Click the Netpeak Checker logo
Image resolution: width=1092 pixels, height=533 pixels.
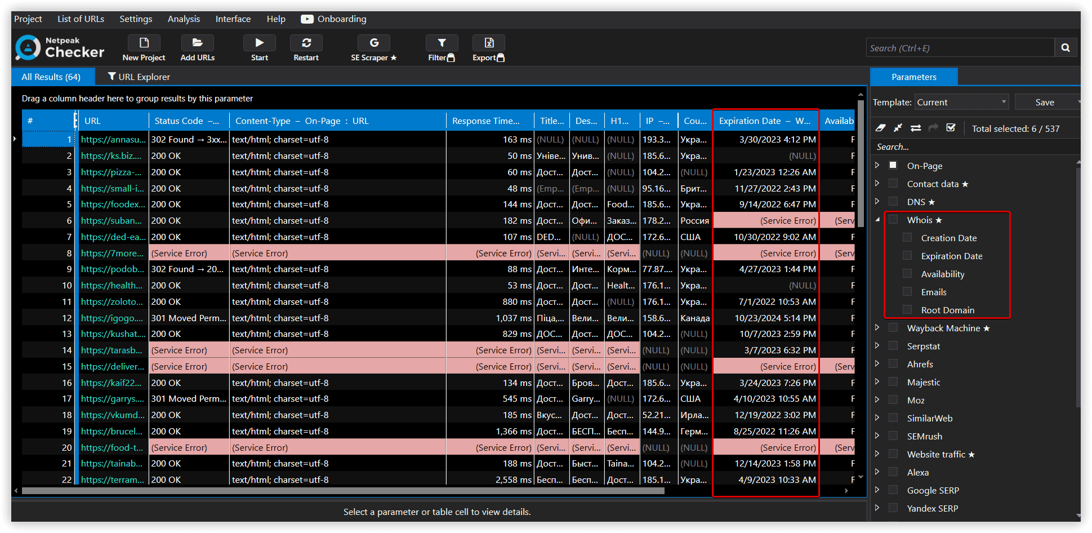(x=60, y=48)
